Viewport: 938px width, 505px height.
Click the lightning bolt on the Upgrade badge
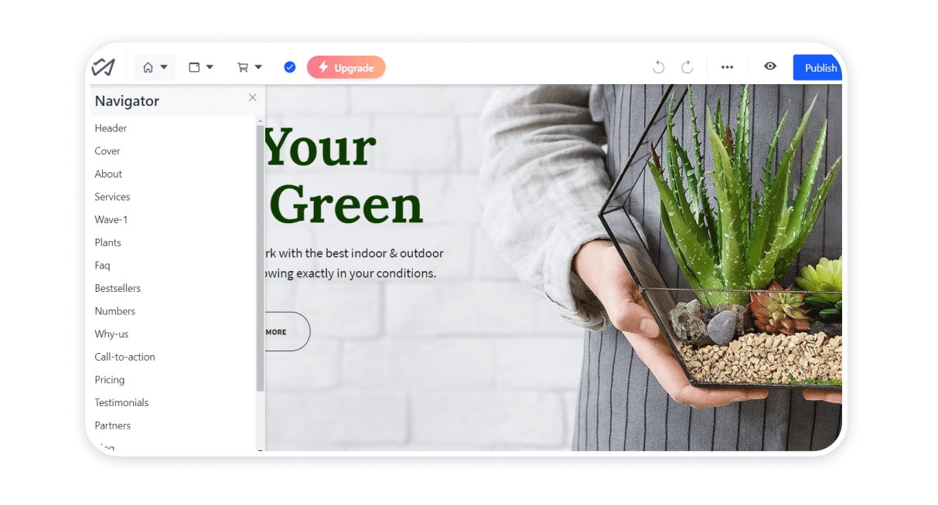coord(323,67)
